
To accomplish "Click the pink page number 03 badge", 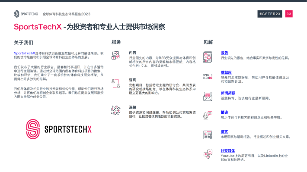I will [289, 14].
